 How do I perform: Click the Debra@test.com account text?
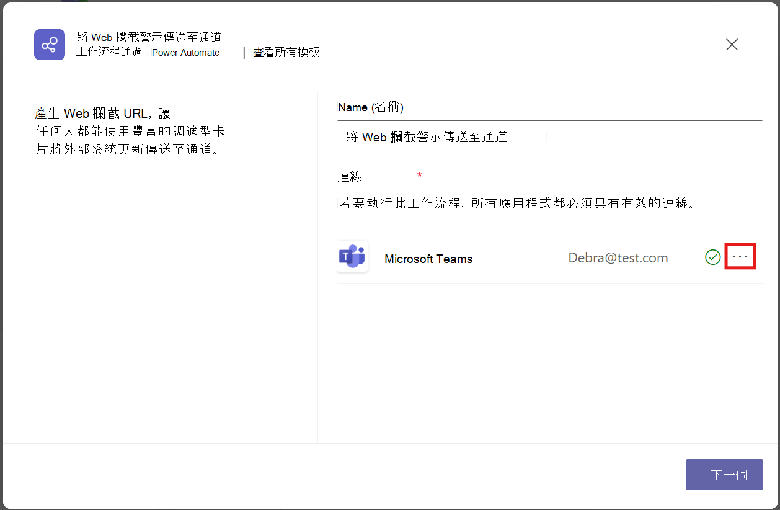click(618, 258)
